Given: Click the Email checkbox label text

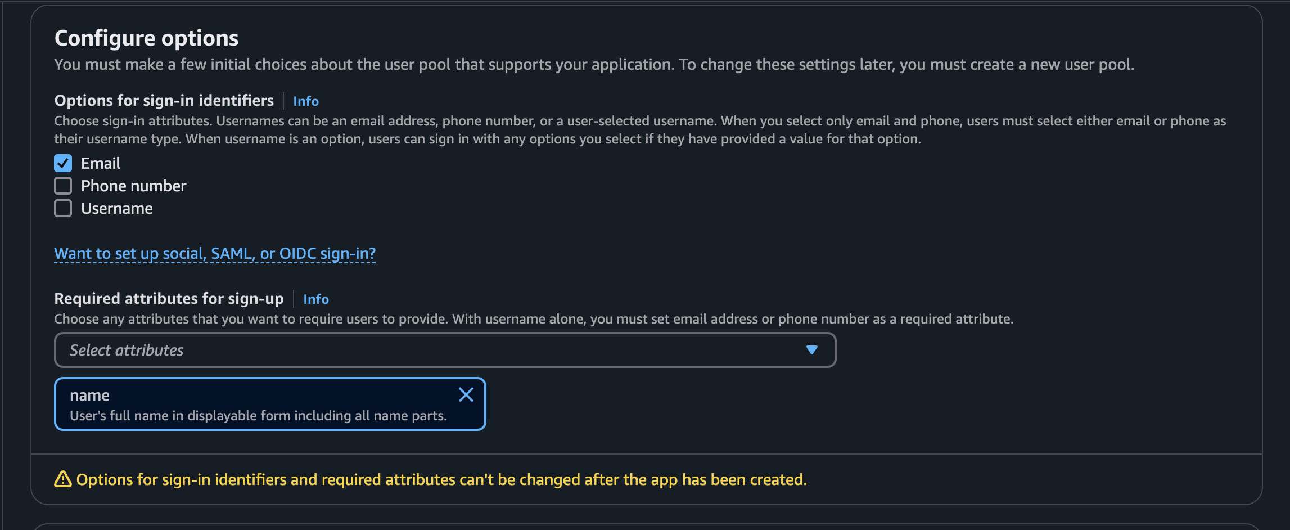Looking at the screenshot, I should (x=101, y=163).
